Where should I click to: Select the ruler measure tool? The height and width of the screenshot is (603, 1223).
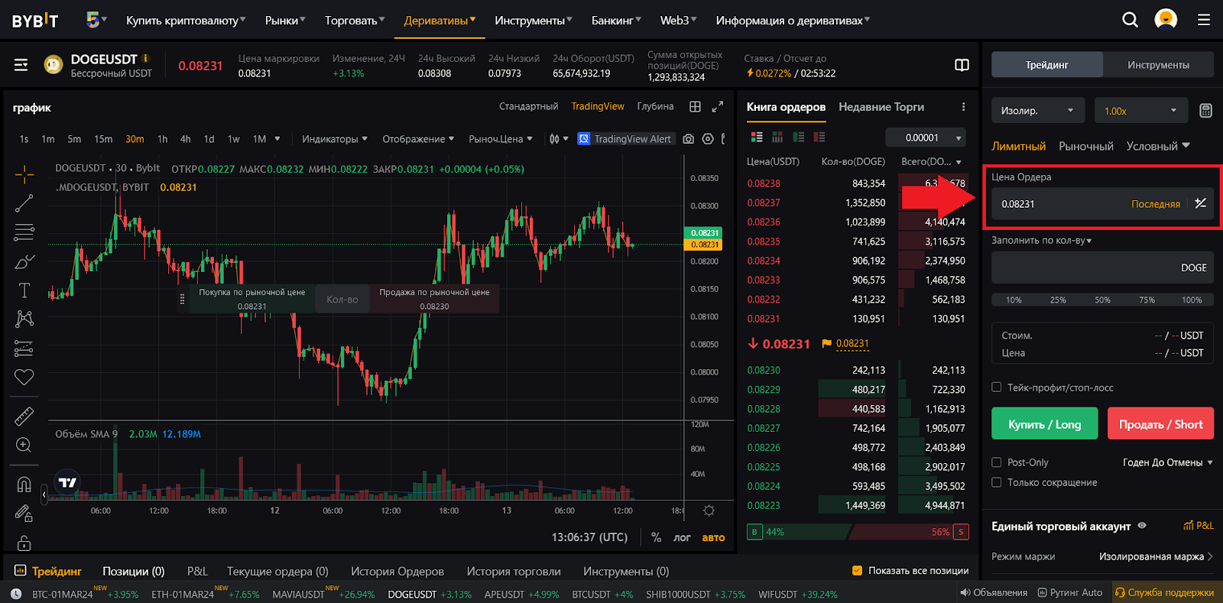(24, 417)
